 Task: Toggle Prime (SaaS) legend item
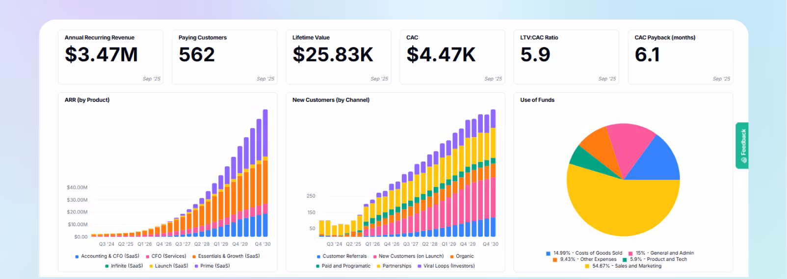212,266
